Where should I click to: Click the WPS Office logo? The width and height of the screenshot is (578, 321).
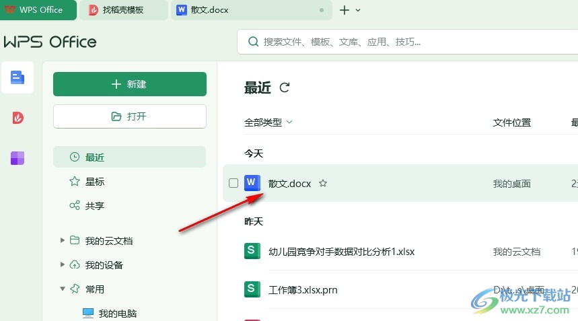(50, 42)
